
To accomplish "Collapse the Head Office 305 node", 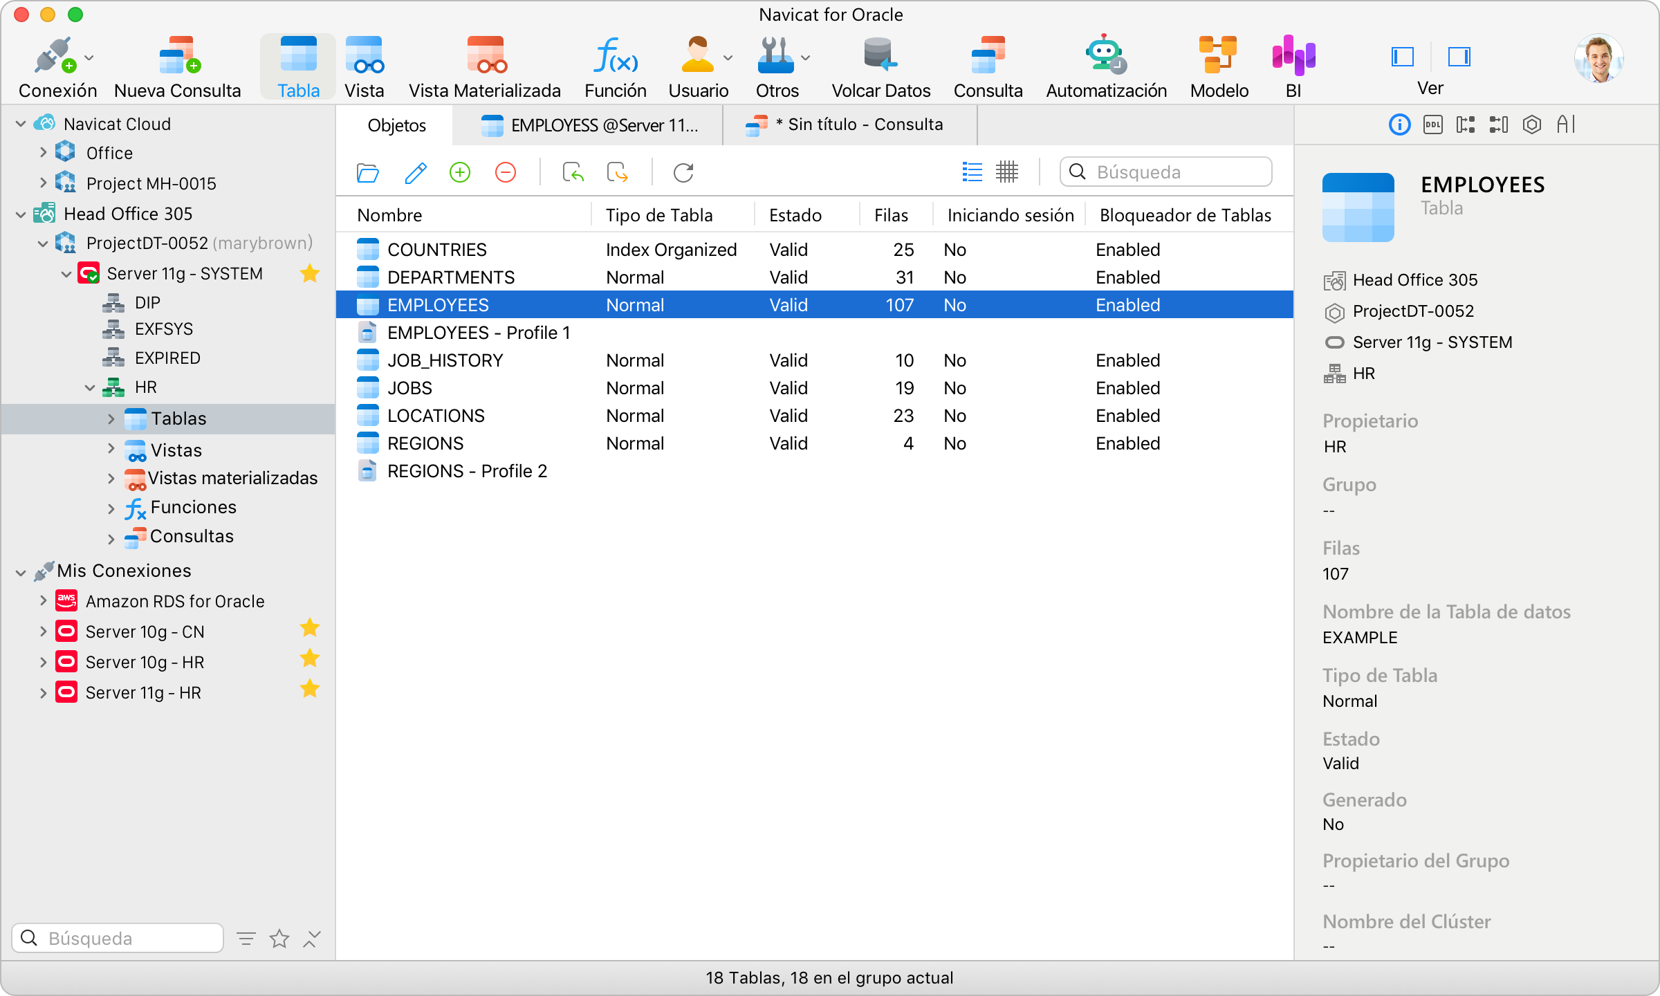I will point(21,214).
